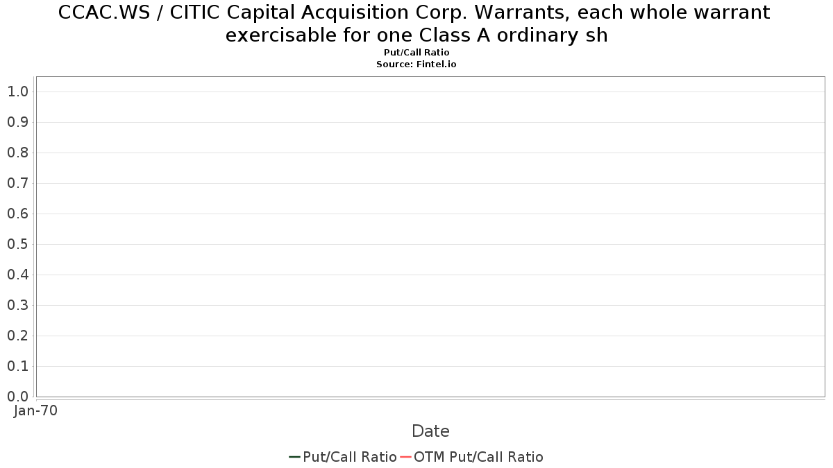Click the 0.9 y-axis label

coord(17,122)
